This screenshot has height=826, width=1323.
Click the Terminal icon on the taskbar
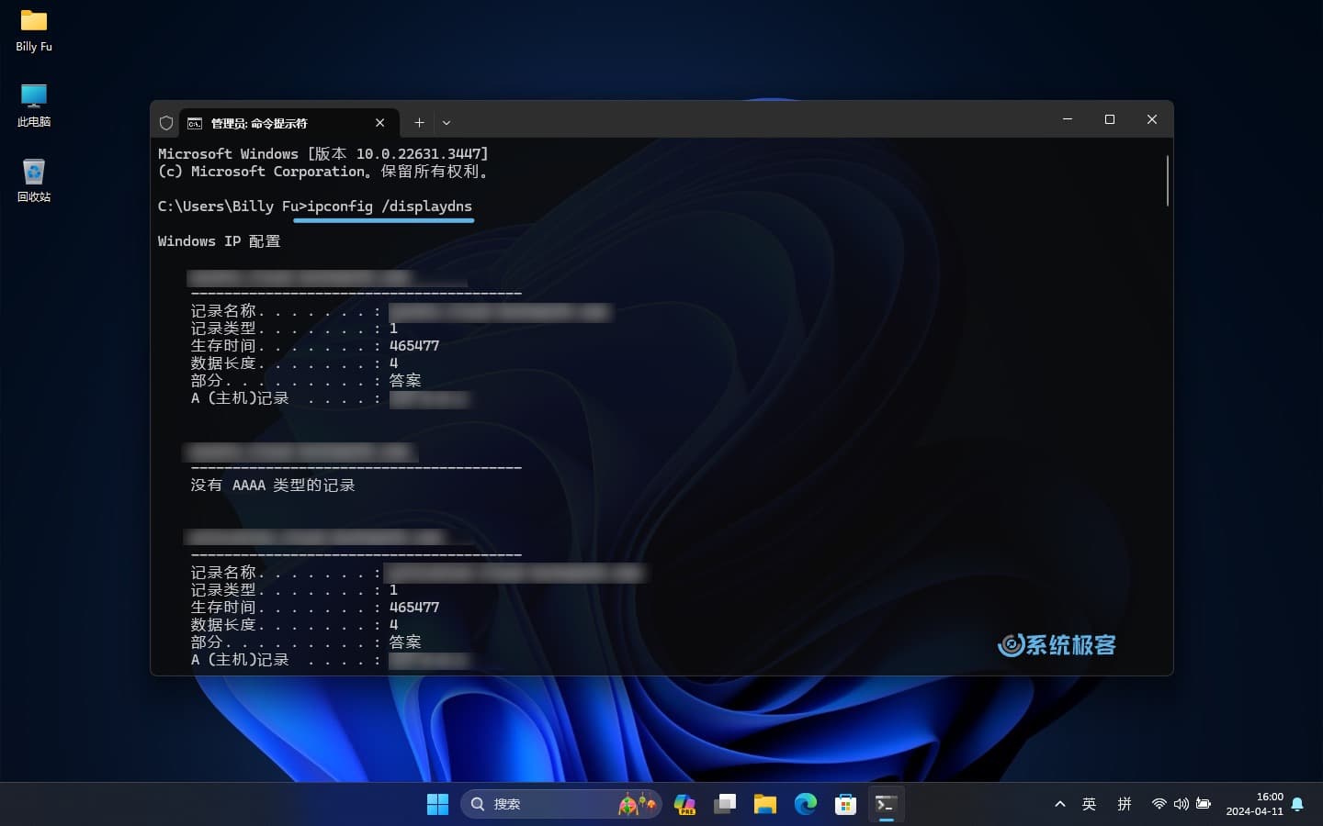(x=887, y=804)
